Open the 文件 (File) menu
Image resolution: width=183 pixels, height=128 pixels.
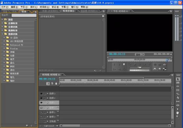[5, 7]
